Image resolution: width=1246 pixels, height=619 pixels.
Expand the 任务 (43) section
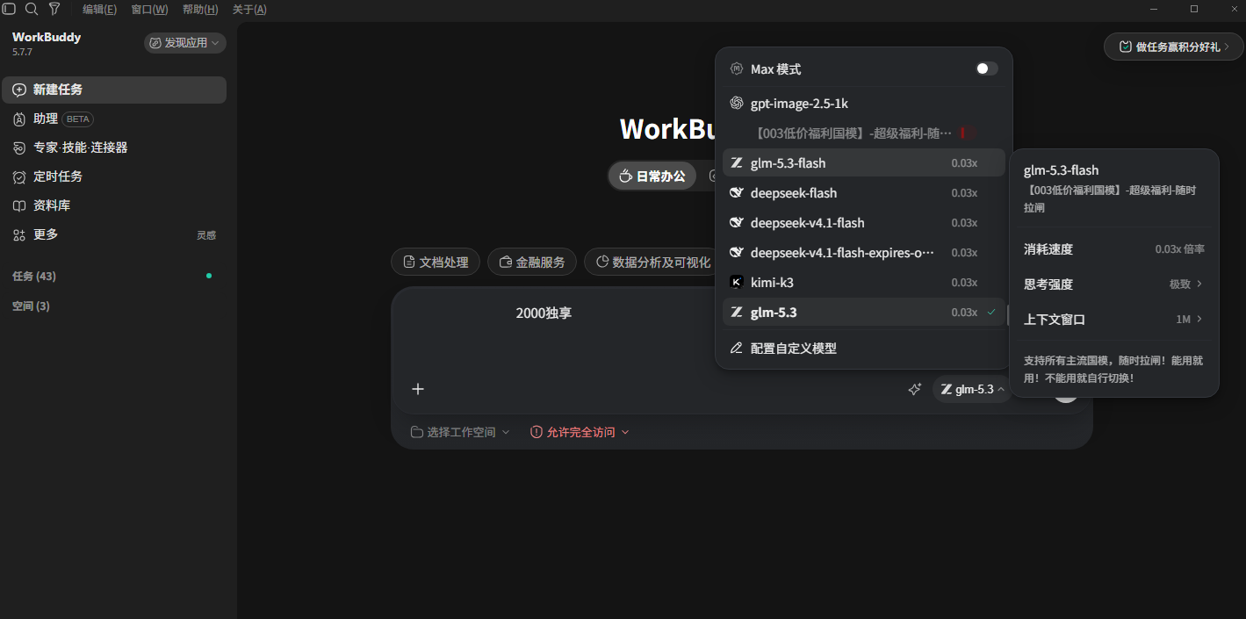34,276
